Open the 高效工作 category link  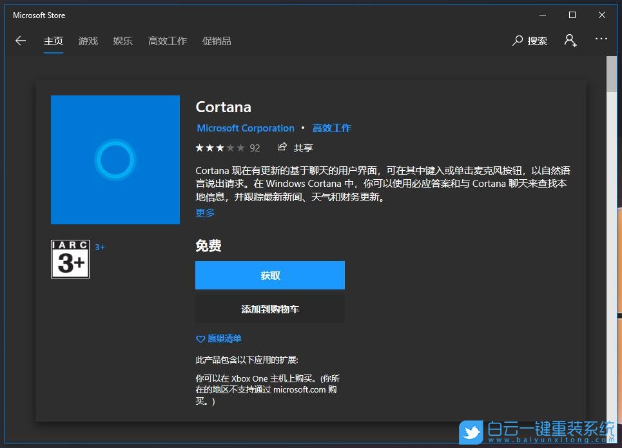point(332,128)
